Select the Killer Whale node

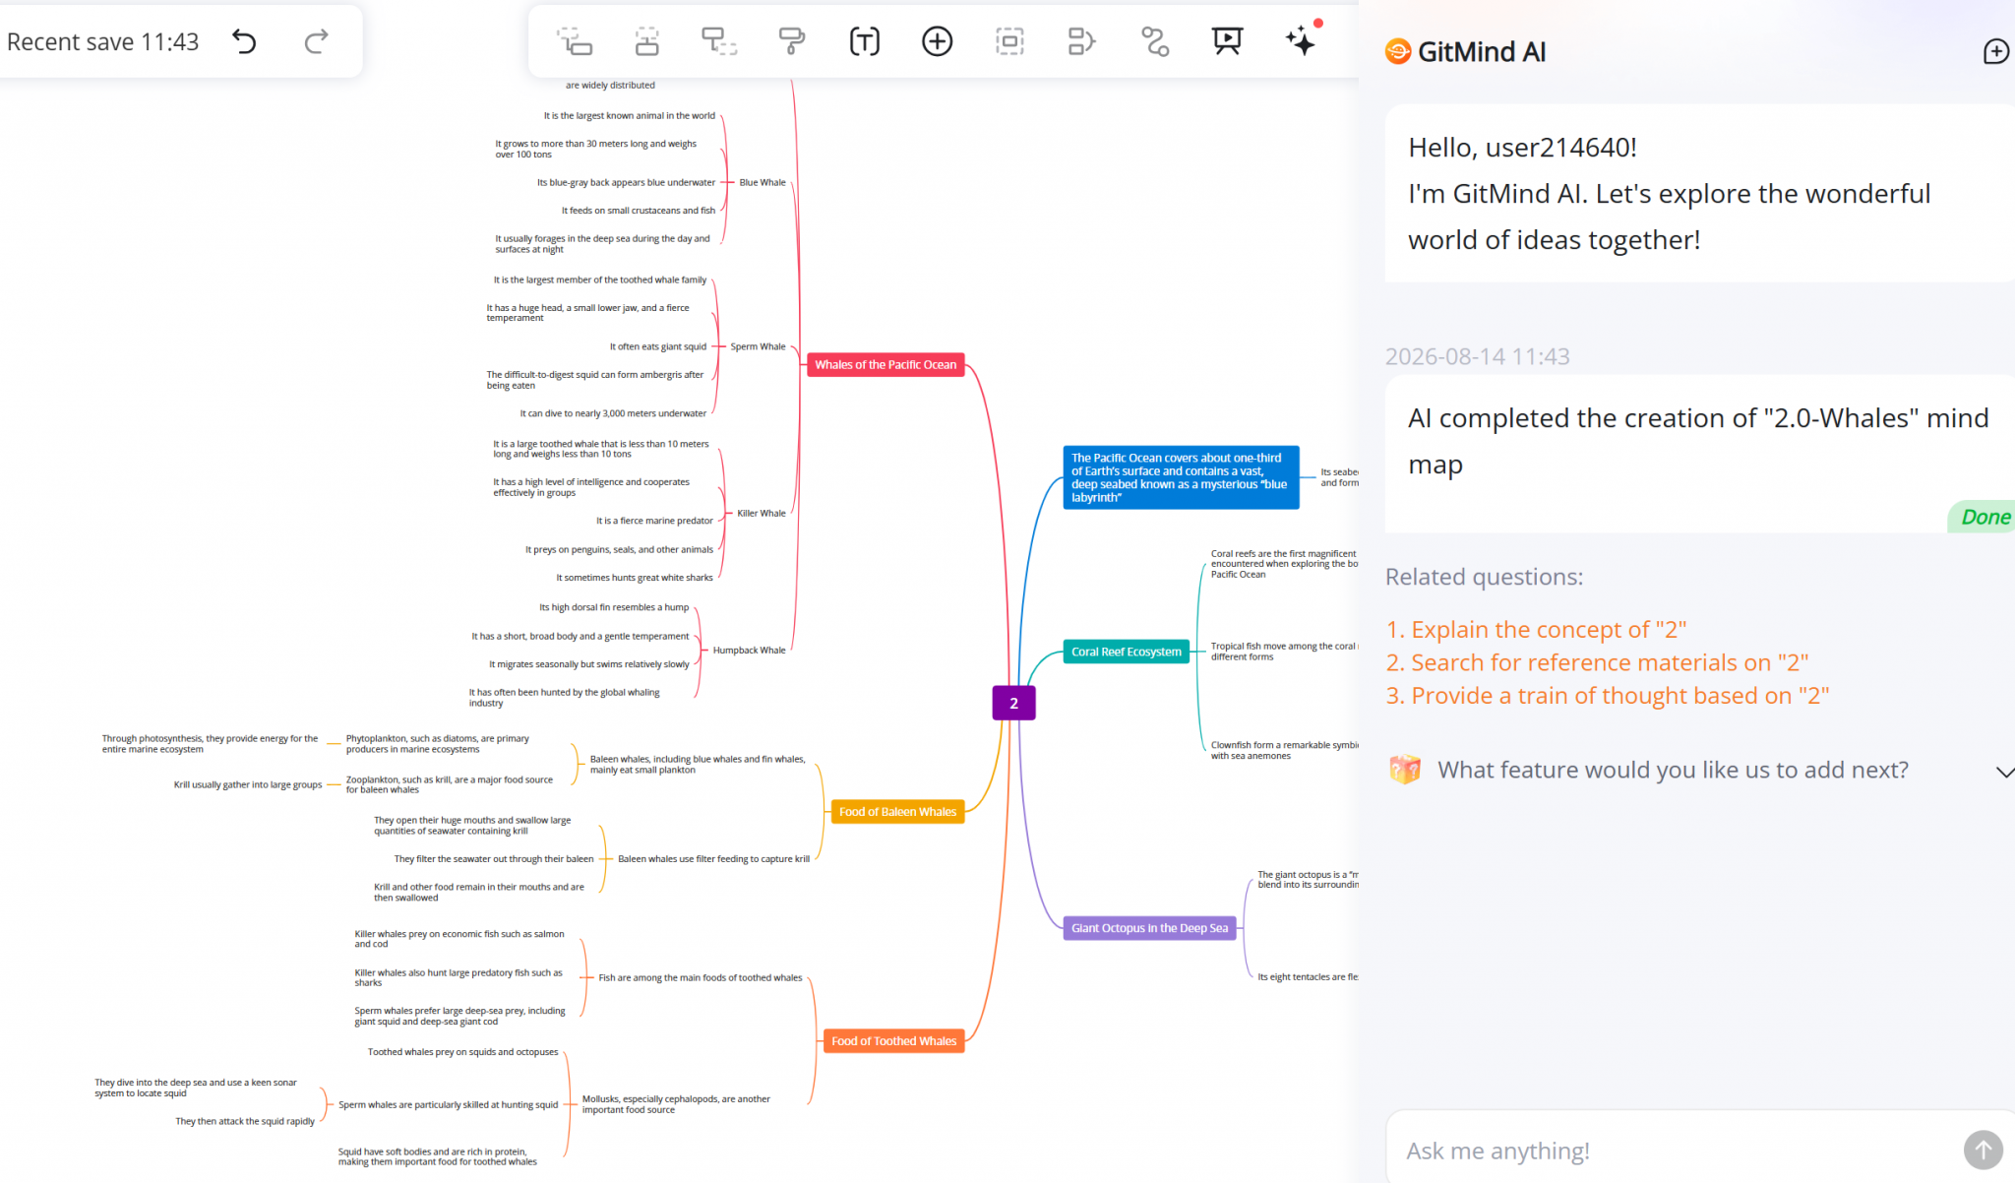tap(762, 513)
